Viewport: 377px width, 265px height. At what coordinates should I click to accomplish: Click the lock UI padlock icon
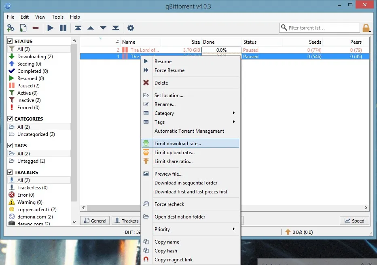coord(366,28)
